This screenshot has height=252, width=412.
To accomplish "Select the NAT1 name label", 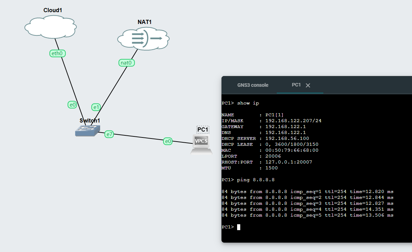I will [x=145, y=22].
